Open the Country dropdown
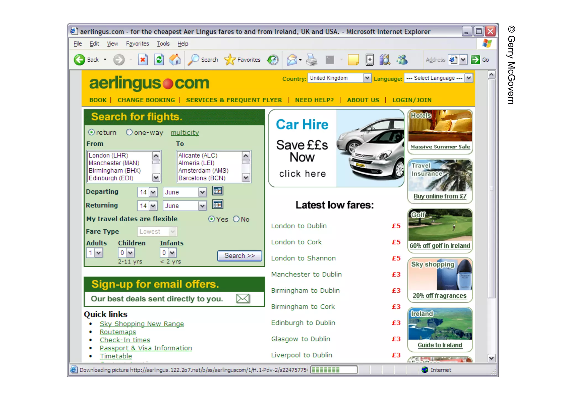Viewport: 566px width, 400px height. (x=367, y=78)
